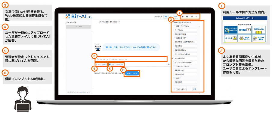Click the Biz-AI ナビ logo
The height and width of the screenshot is (113, 272).
point(79,16)
